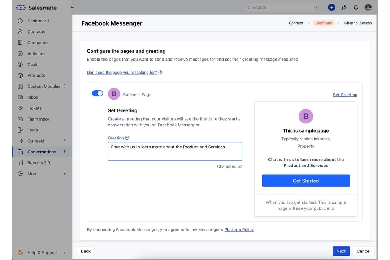Open notifications bell icon
The height and width of the screenshot is (260, 390).
[356, 8]
